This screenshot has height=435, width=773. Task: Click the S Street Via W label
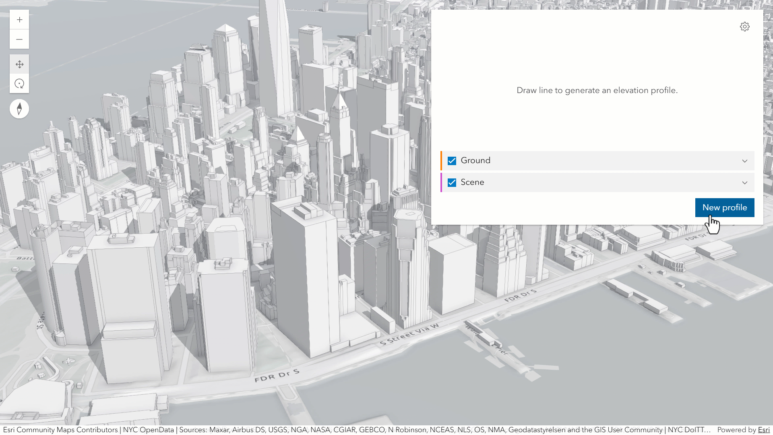point(409,334)
